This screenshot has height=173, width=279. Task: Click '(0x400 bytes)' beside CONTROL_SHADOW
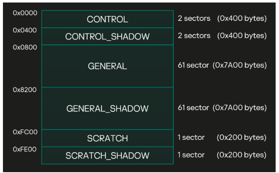[x=242, y=36]
